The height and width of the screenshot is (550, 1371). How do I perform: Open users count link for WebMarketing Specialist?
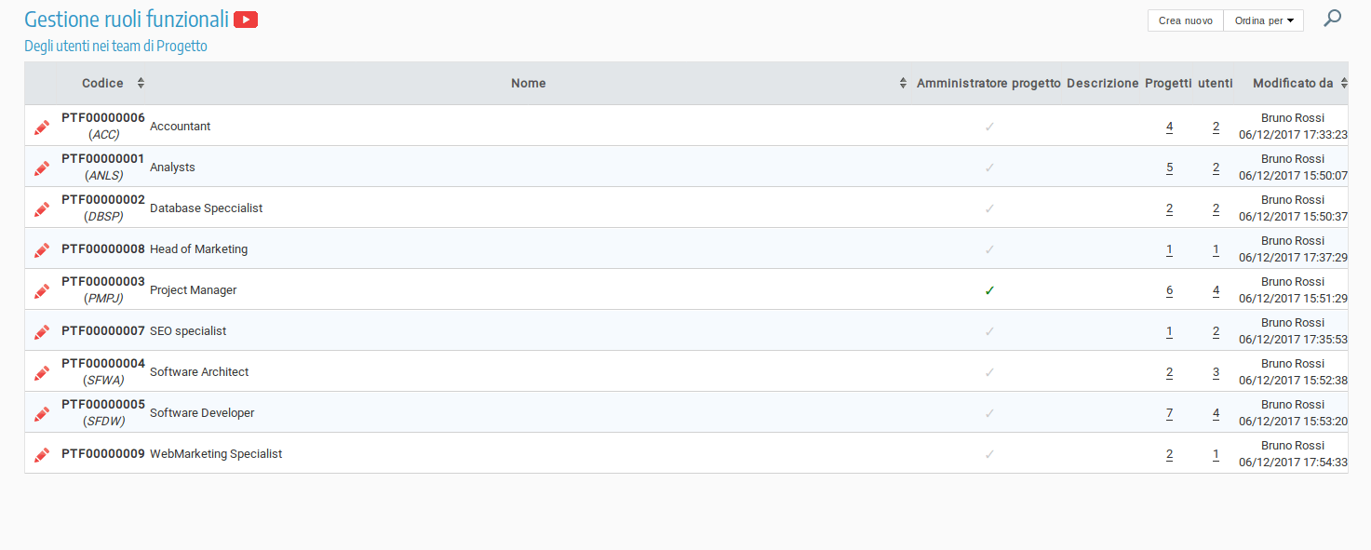pos(1216,454)
